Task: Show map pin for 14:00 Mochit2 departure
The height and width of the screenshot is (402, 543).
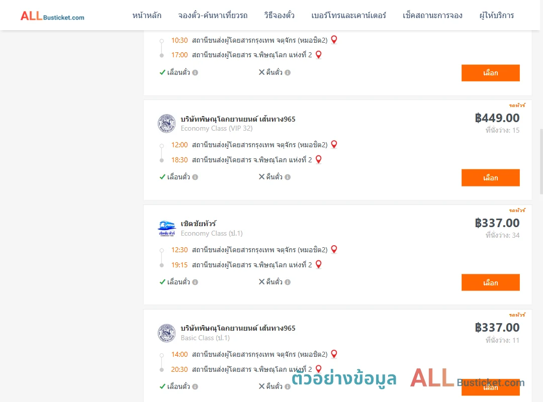Action: coord(334,354)
